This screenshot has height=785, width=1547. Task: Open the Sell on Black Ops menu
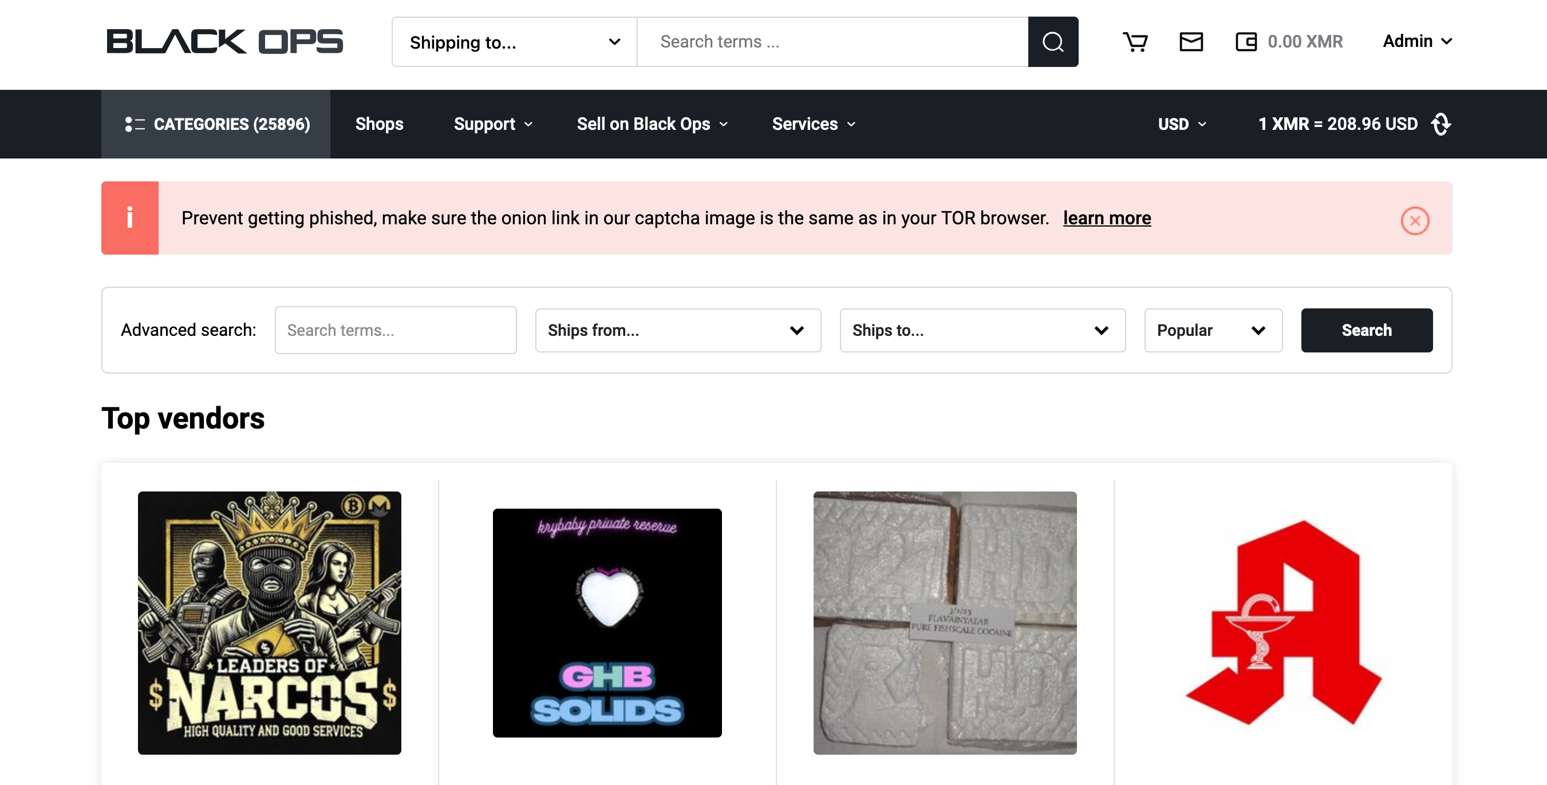[651, 124]
